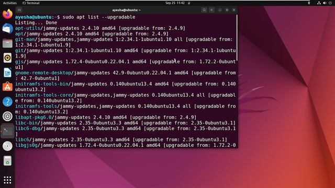Click the 'initramfs-tools-core' package name
The width and height of the screenshot is (335, 188).
43,95
